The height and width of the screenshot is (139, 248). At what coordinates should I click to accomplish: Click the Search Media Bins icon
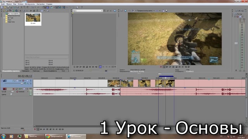48,11
